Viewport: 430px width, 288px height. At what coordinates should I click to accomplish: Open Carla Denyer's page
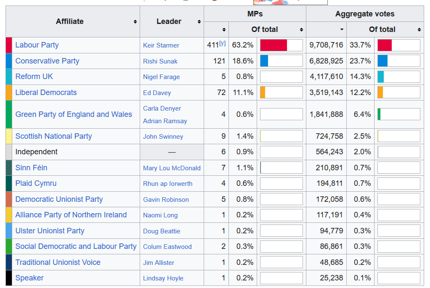tap(162, 108)
